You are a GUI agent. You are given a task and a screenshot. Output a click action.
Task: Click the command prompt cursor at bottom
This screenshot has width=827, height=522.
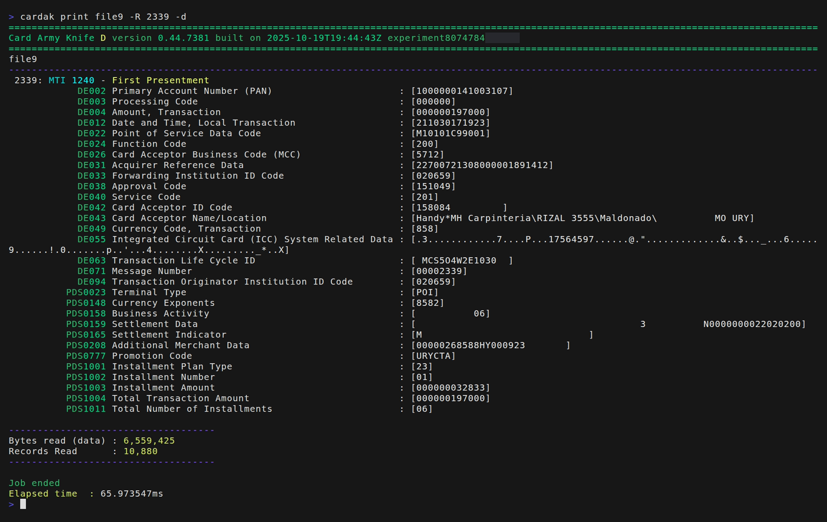click(23, 504)
